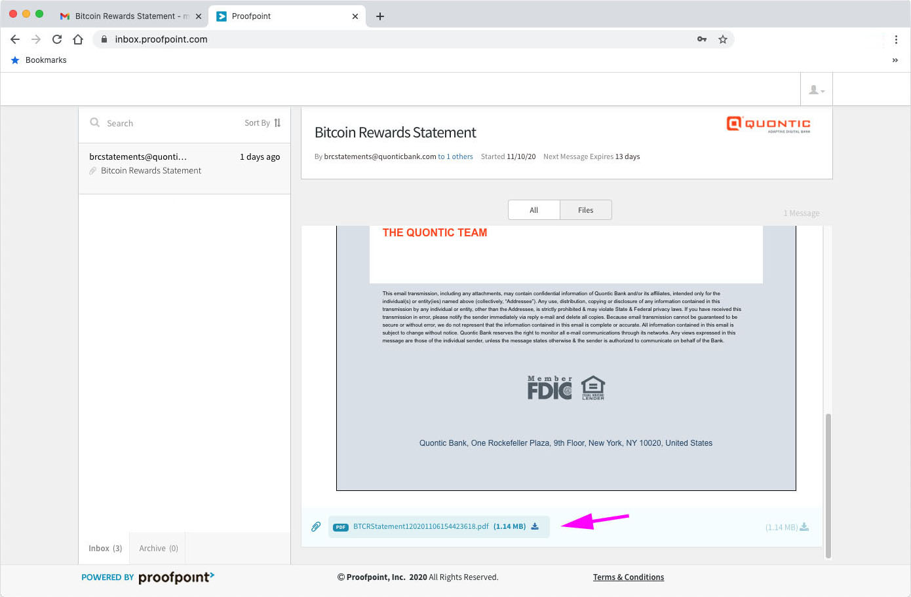Click the message pane scrollbar
911x597 pixels.
(828, 485)
